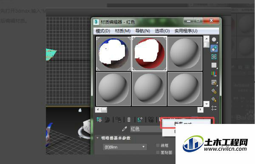Close the 材质编辑器 window
This screenshot has height=164, width=255.
tap(211, 20)
